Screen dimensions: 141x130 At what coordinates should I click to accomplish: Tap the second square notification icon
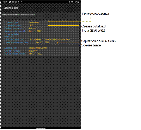(13, 2)
